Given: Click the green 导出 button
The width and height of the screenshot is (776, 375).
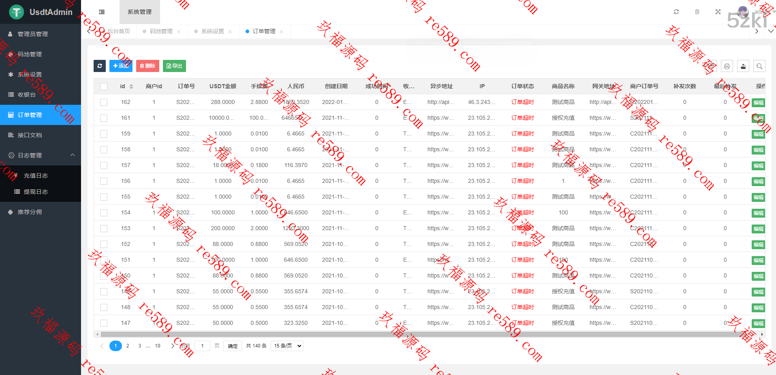Looking at the screenshot, I should [174, 66].
